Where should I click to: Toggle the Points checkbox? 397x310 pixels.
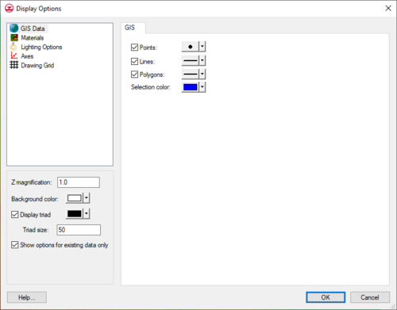(134, 48)
